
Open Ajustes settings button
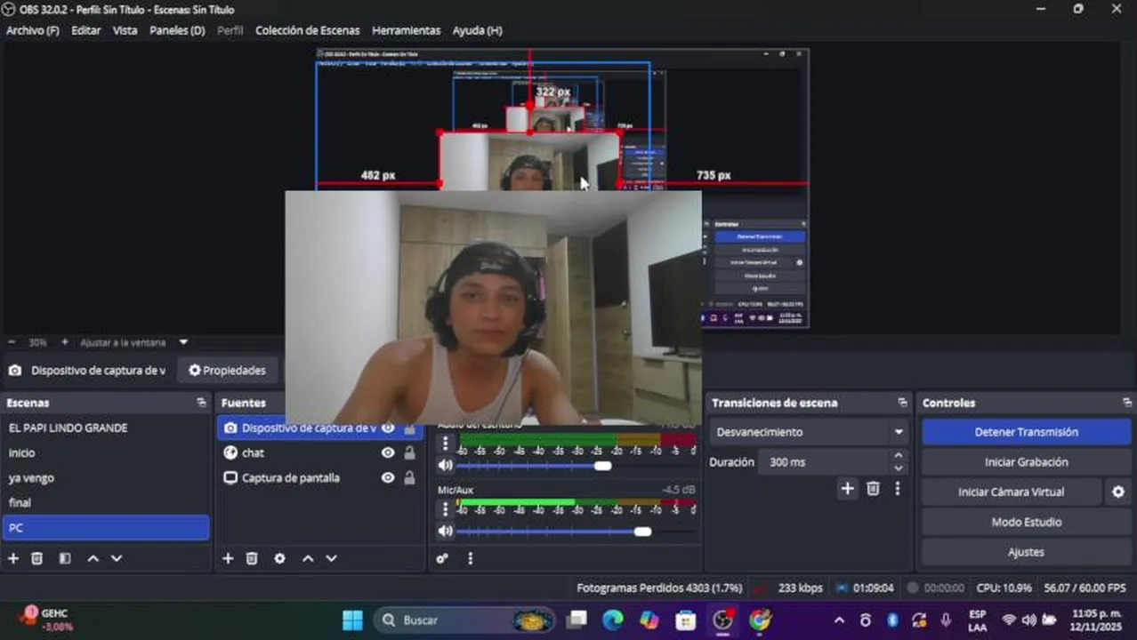click(x=1026, y=552)
